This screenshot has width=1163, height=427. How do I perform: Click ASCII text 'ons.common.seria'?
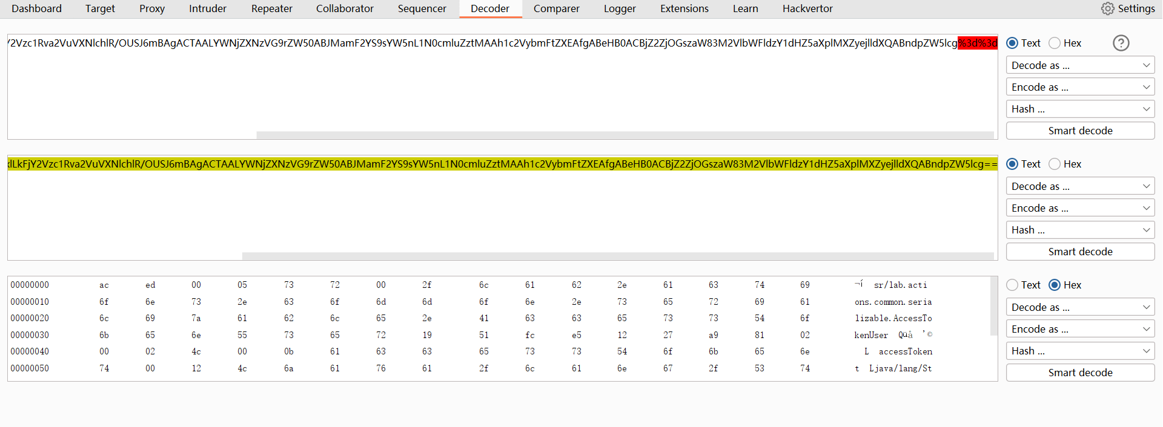[x=893, y=302]
